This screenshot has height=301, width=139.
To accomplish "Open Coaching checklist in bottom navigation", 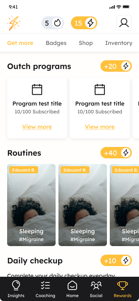I will pos(45,289).
